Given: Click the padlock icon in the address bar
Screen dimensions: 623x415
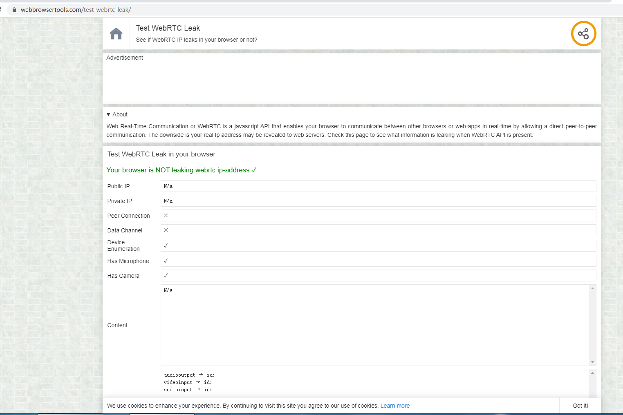Looking at the screenshot, I should click(14, 9).
